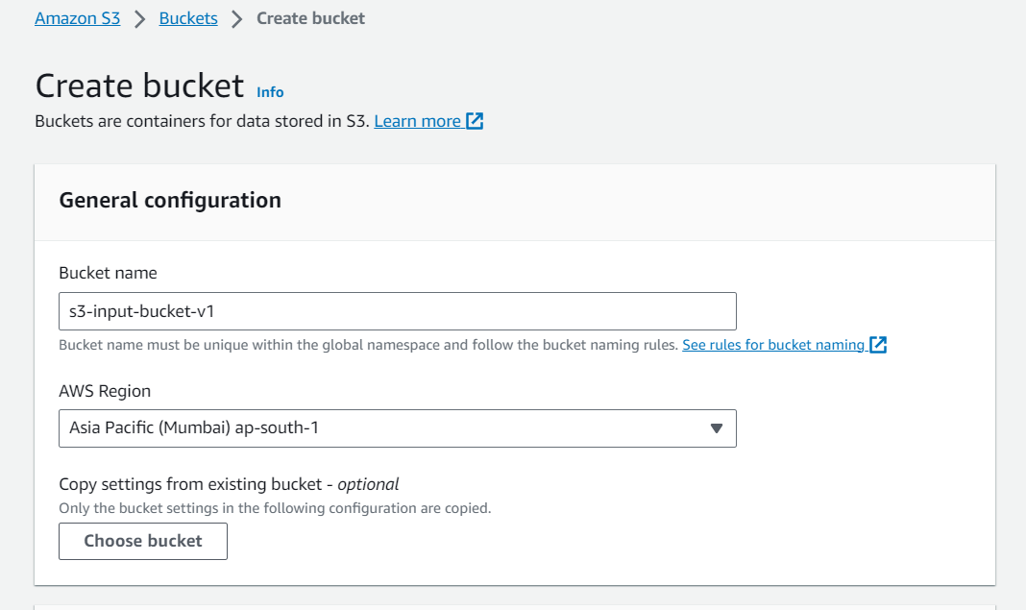
Task: Click the Create bucket breadcrumb text
Action: [x=310, y=18]
